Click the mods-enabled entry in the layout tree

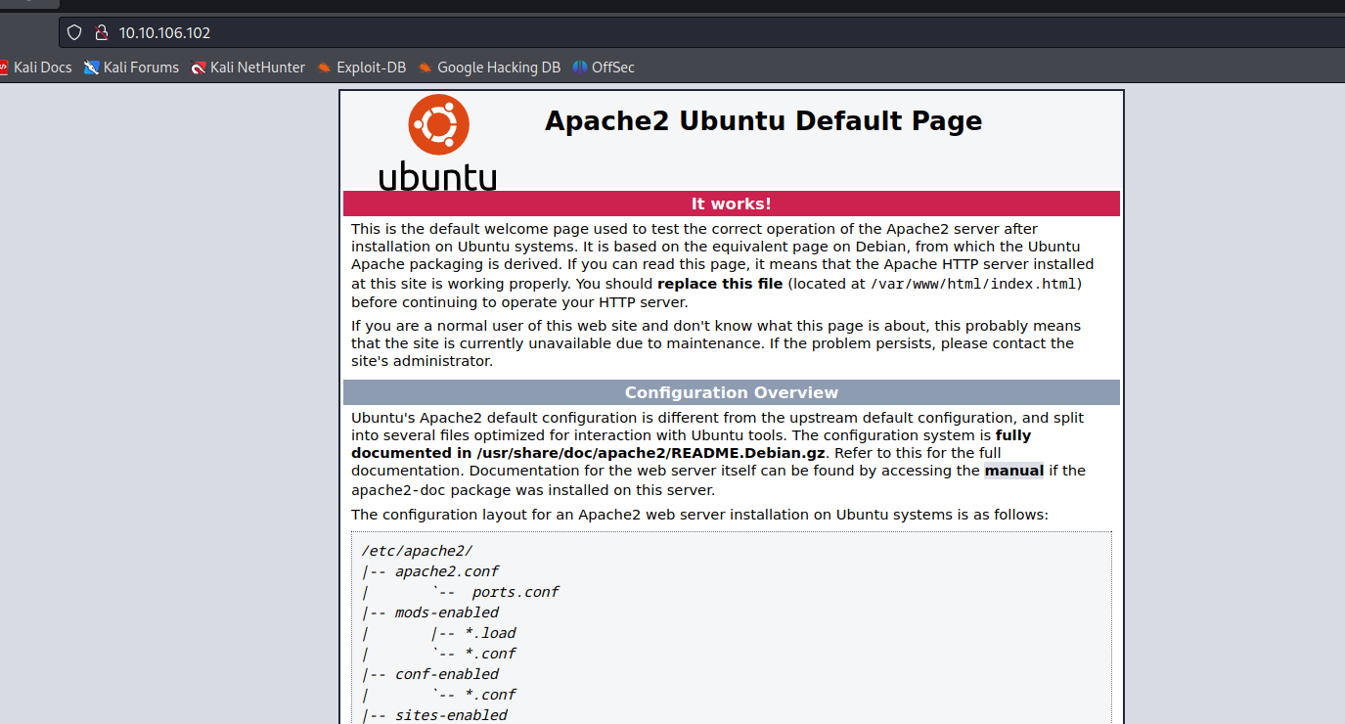447,612
